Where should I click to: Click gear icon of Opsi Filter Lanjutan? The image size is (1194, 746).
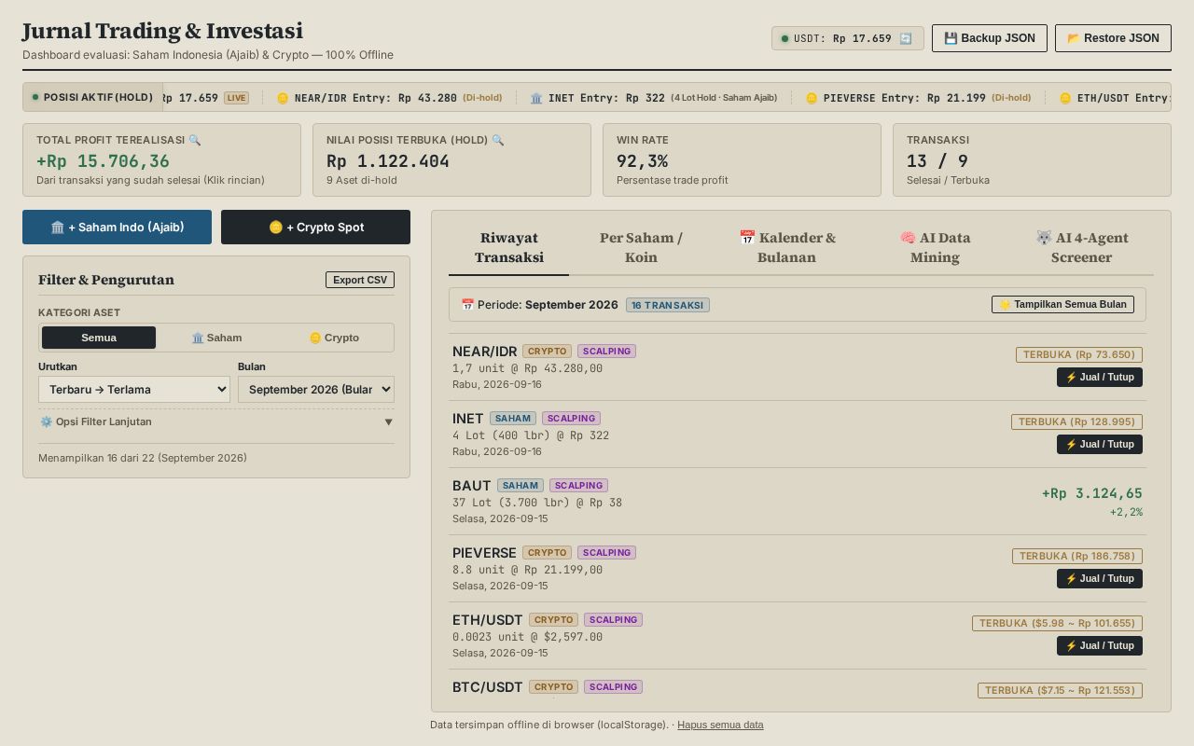pyautogui.click(x=46, y=421)
